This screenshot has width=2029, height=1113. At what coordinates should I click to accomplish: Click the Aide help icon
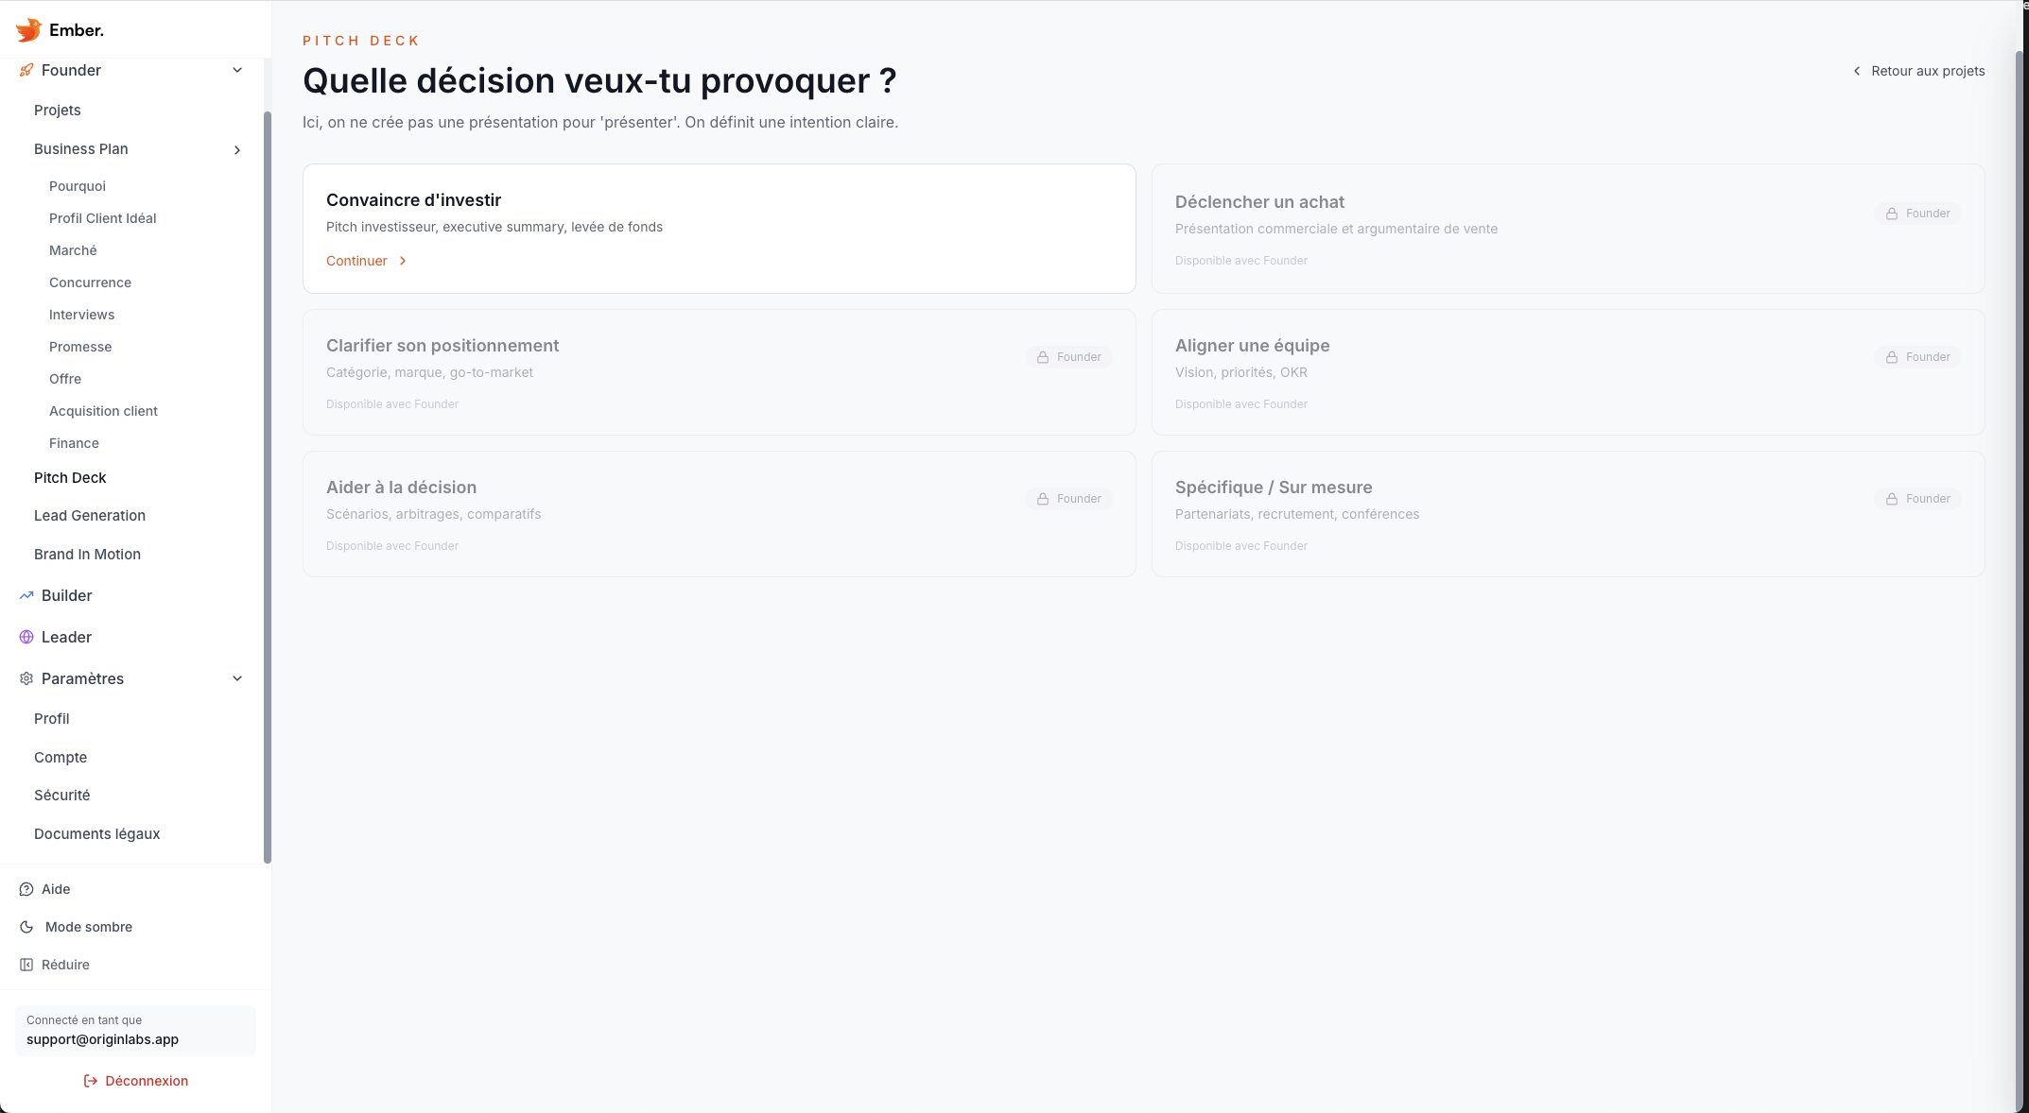pyautogui.click(x=26, y=889)
